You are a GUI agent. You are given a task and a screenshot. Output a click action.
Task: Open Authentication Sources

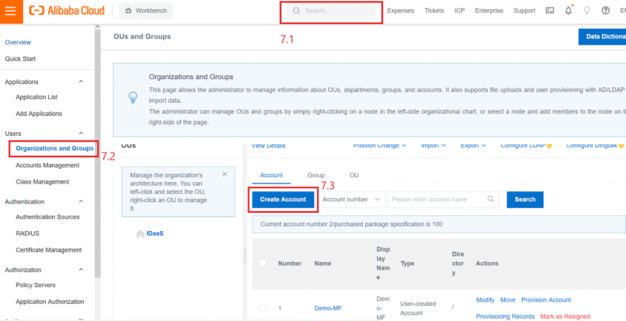pyautogui.click(x=48, y=217)
